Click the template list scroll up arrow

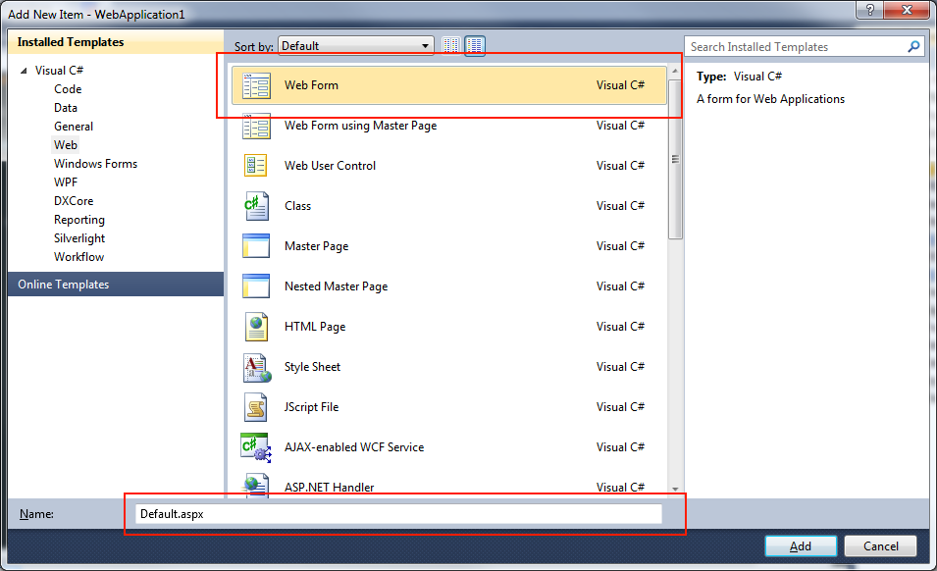click(675, 71)
